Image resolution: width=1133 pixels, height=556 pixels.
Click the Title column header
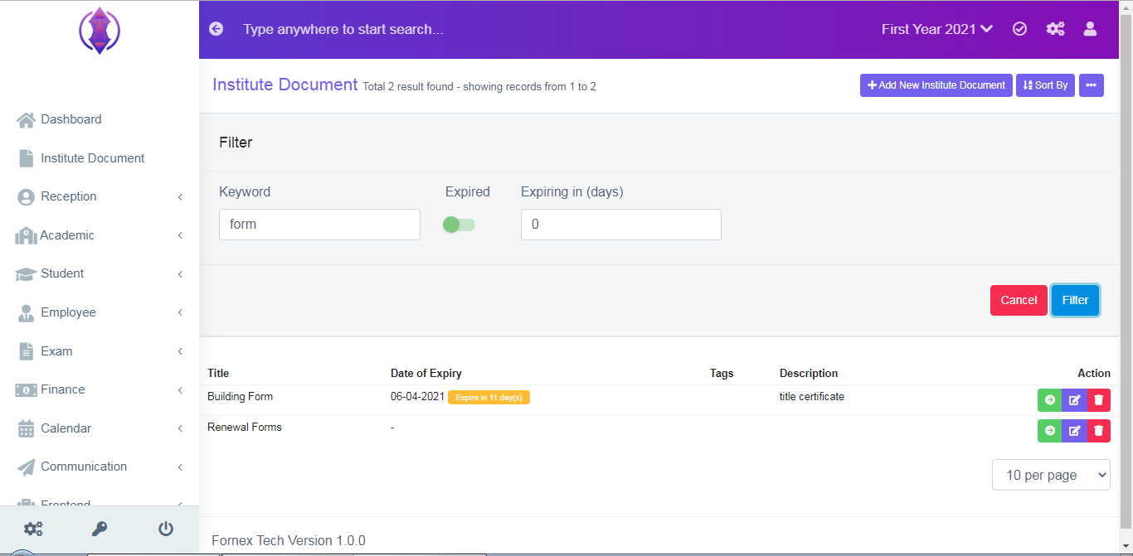coord(218,374)
